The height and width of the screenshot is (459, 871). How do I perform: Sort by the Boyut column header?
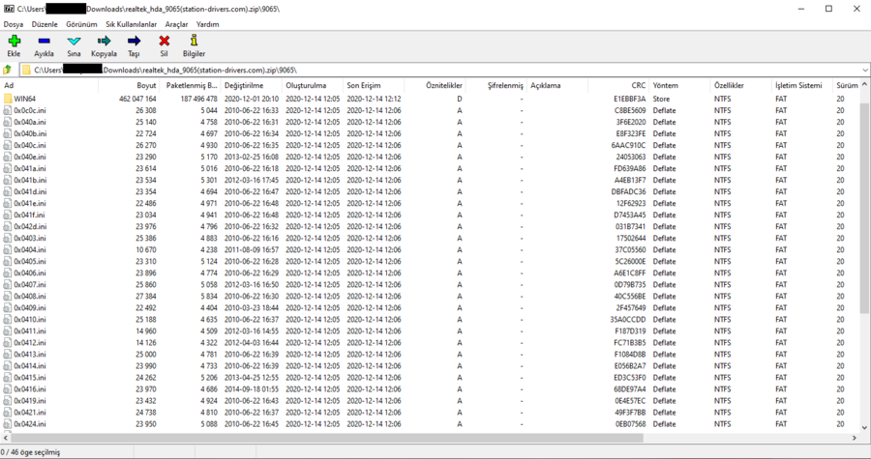tap(129, 86)
